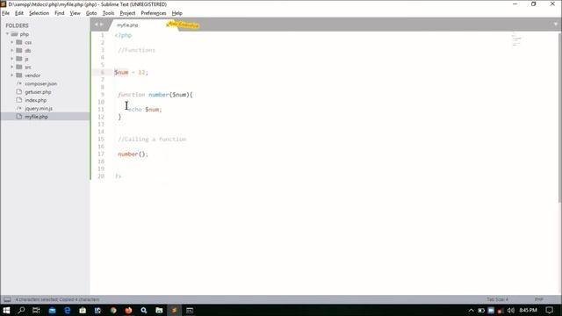
Task: Open the Project menu
Action: [x=127, y=13]
